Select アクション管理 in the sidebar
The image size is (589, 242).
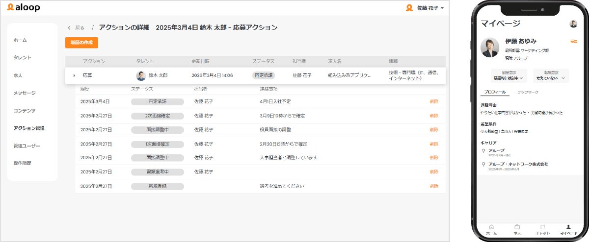click(x=29, y=128)
